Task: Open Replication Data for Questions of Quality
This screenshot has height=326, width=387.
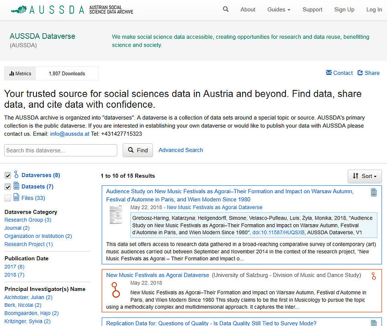Action: pos(211,323)
